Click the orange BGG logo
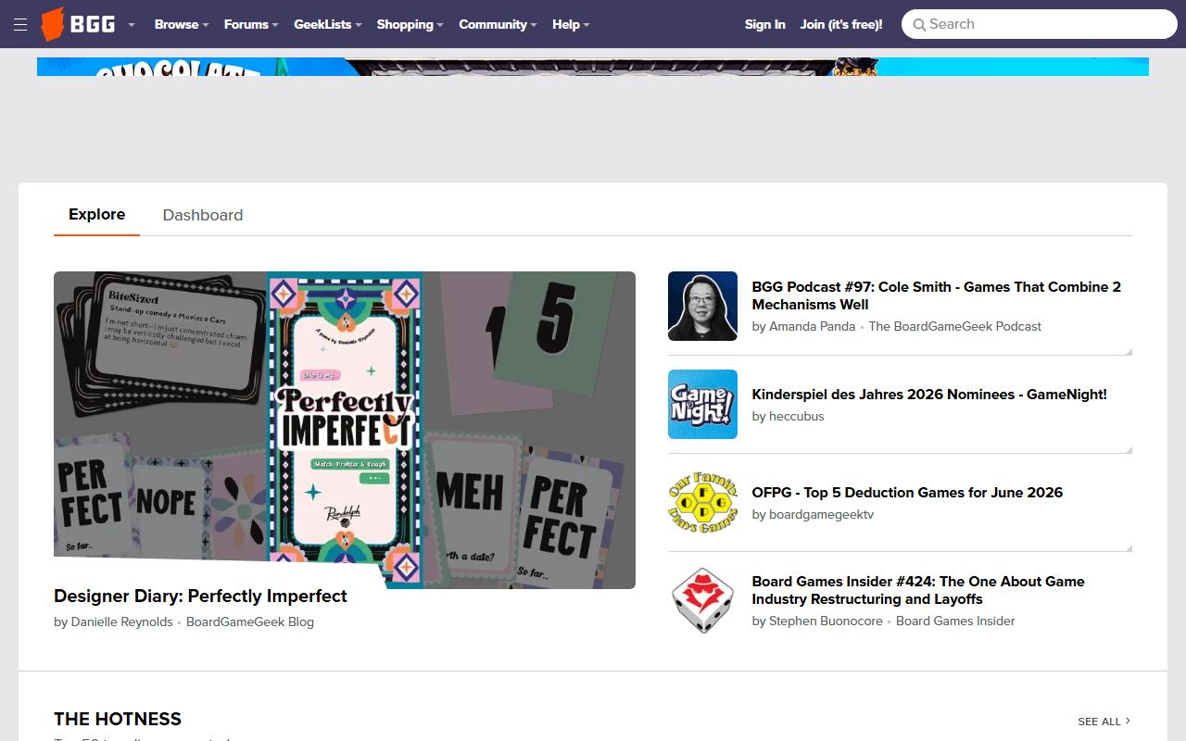This screenshot has width=1186, height=741. (x=79, y=24)
